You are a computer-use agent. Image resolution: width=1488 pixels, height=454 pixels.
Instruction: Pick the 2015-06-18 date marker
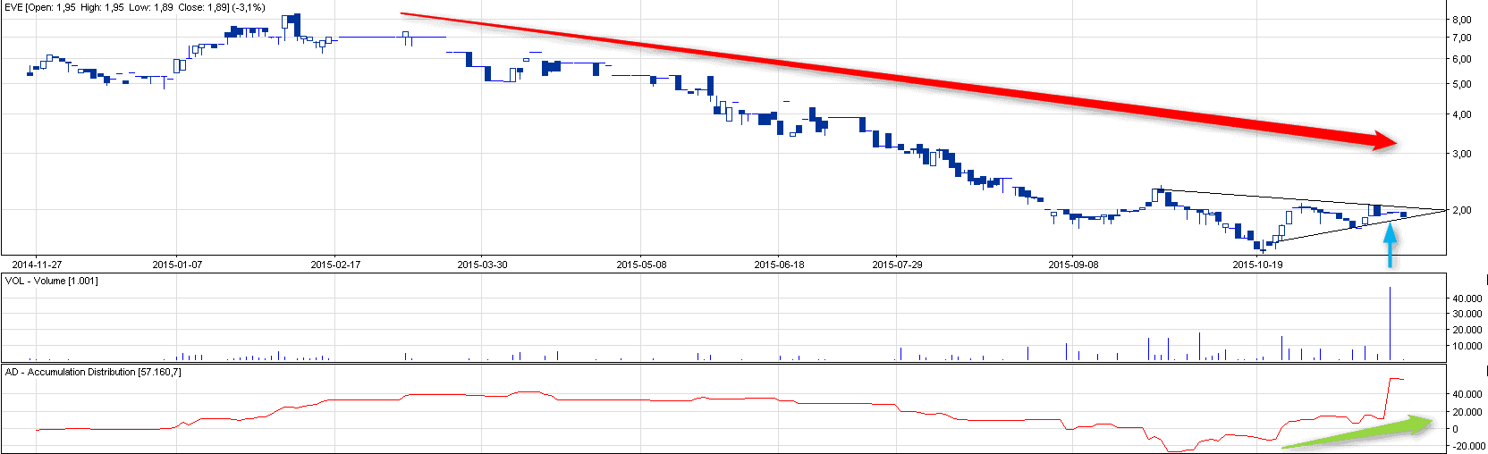779,265
